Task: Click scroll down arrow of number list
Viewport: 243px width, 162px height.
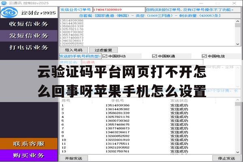Action: 238,44
